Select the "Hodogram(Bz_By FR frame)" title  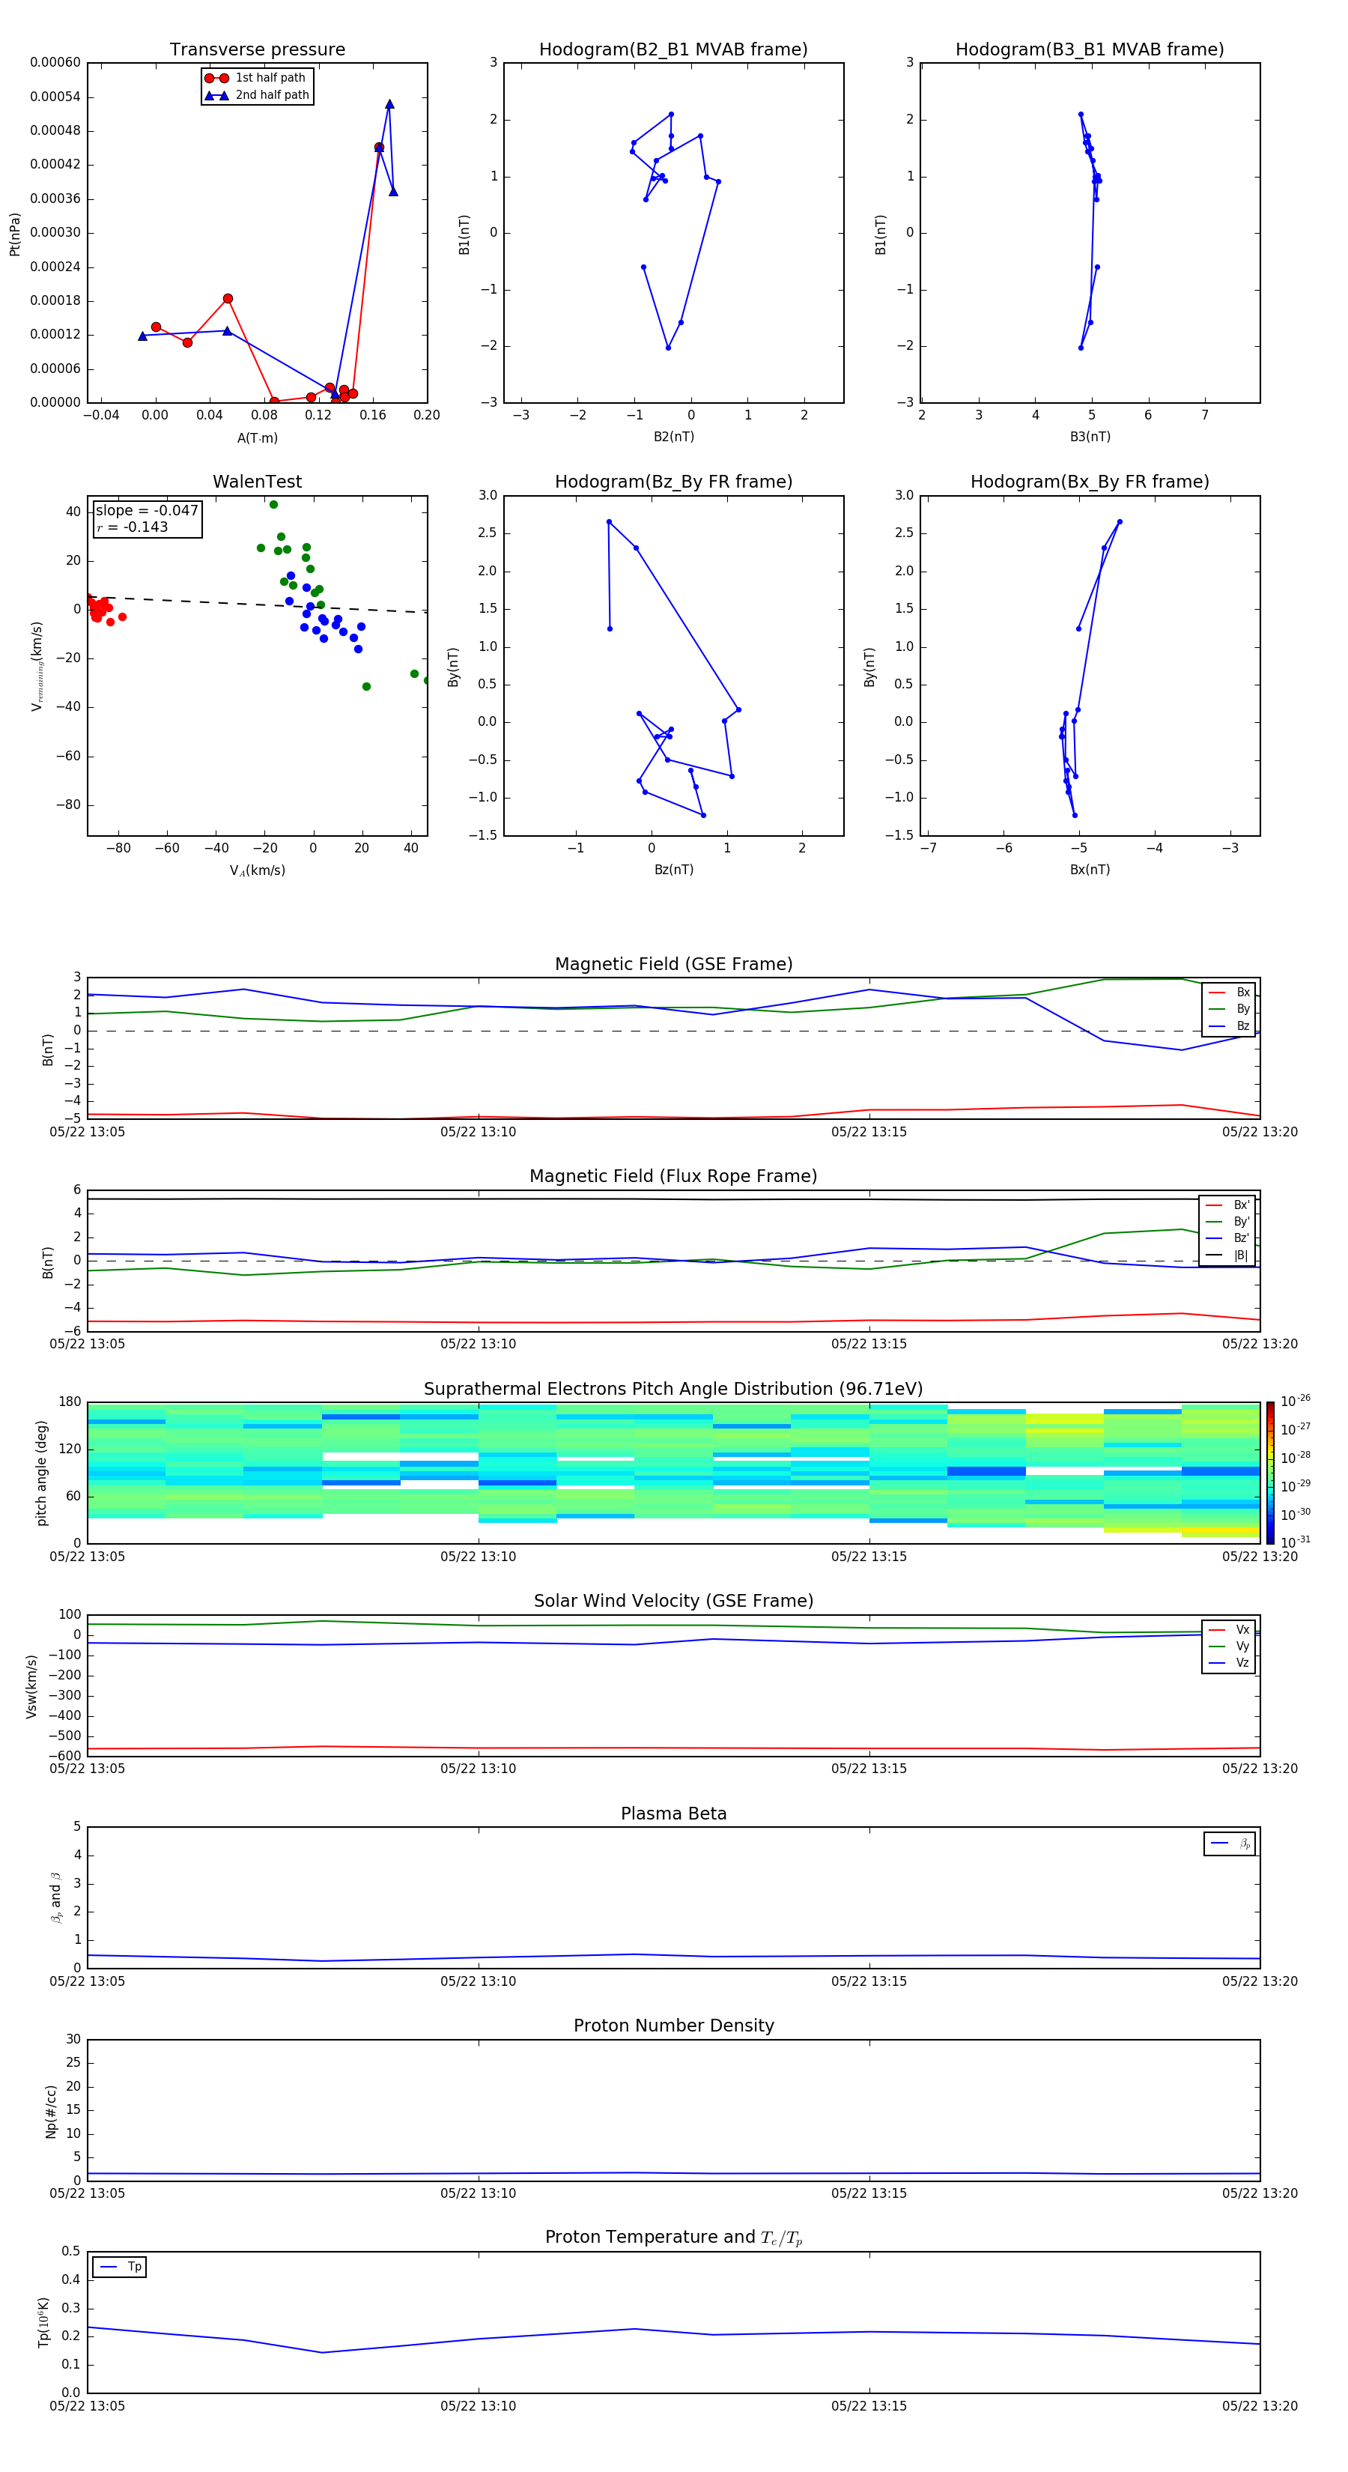click(673, 482)
